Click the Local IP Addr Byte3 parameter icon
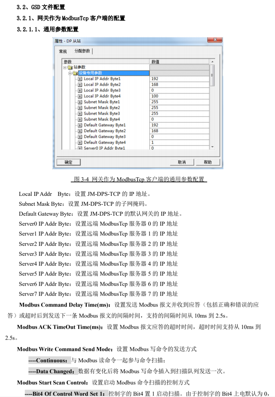275x397 pixels. [x=80, y=90]
